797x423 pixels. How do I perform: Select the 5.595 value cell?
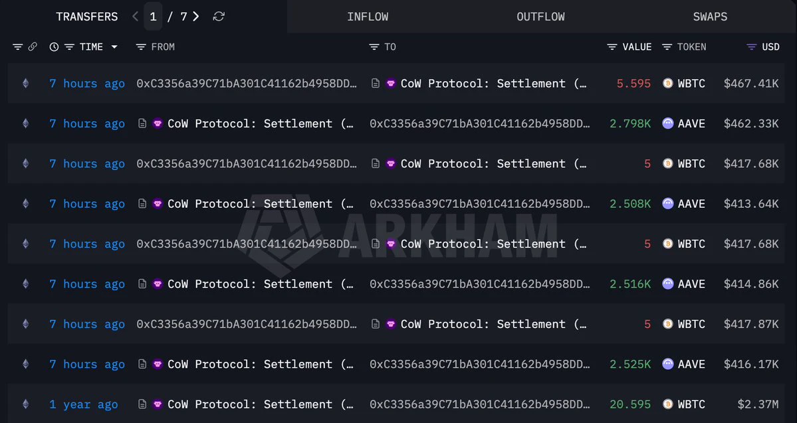633,83
